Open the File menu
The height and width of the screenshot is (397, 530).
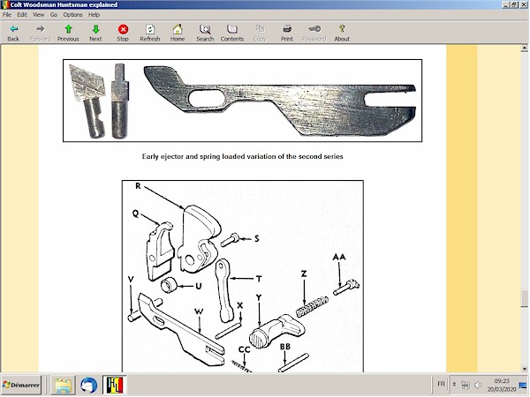[x=7, y=15]
